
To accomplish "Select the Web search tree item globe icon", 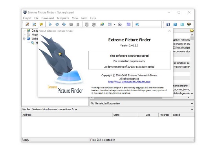I will pos(28,39).
